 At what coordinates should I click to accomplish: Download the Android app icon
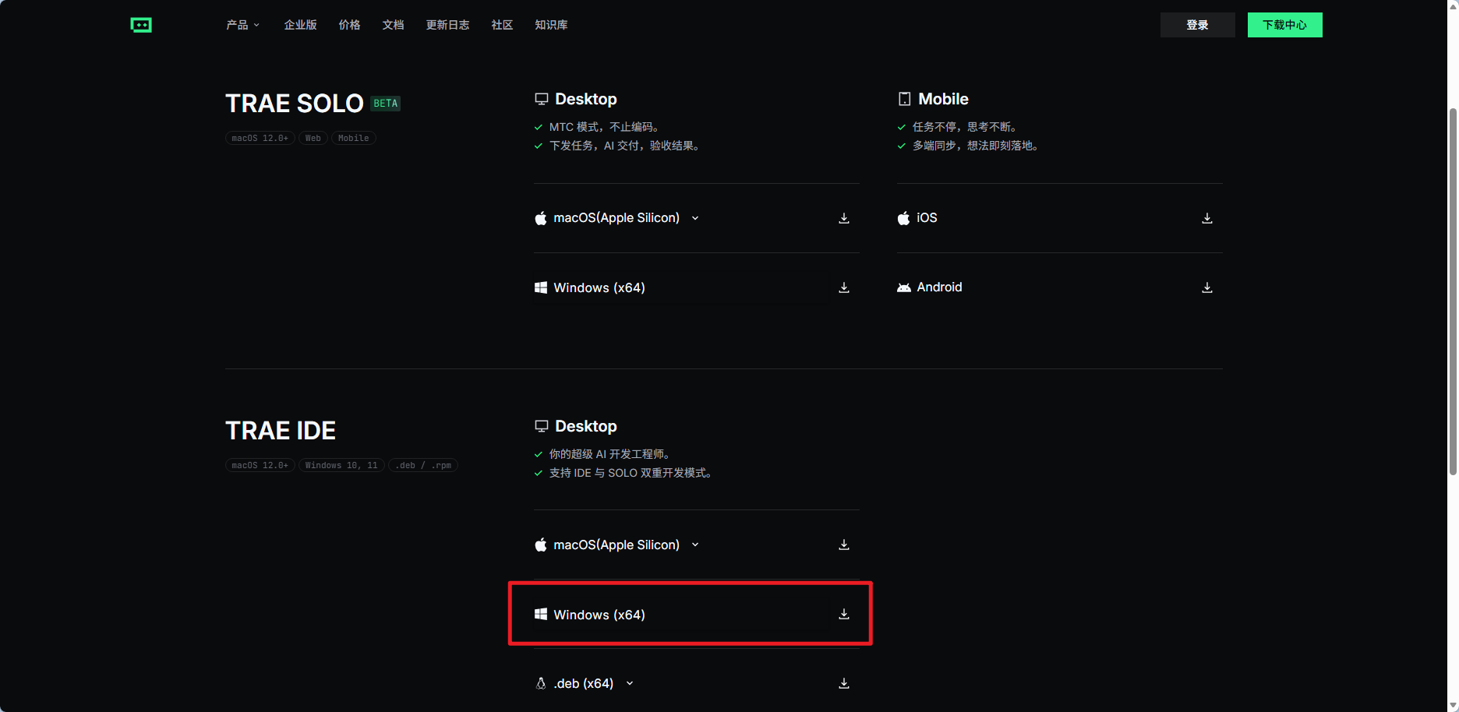pos(1207,287)
